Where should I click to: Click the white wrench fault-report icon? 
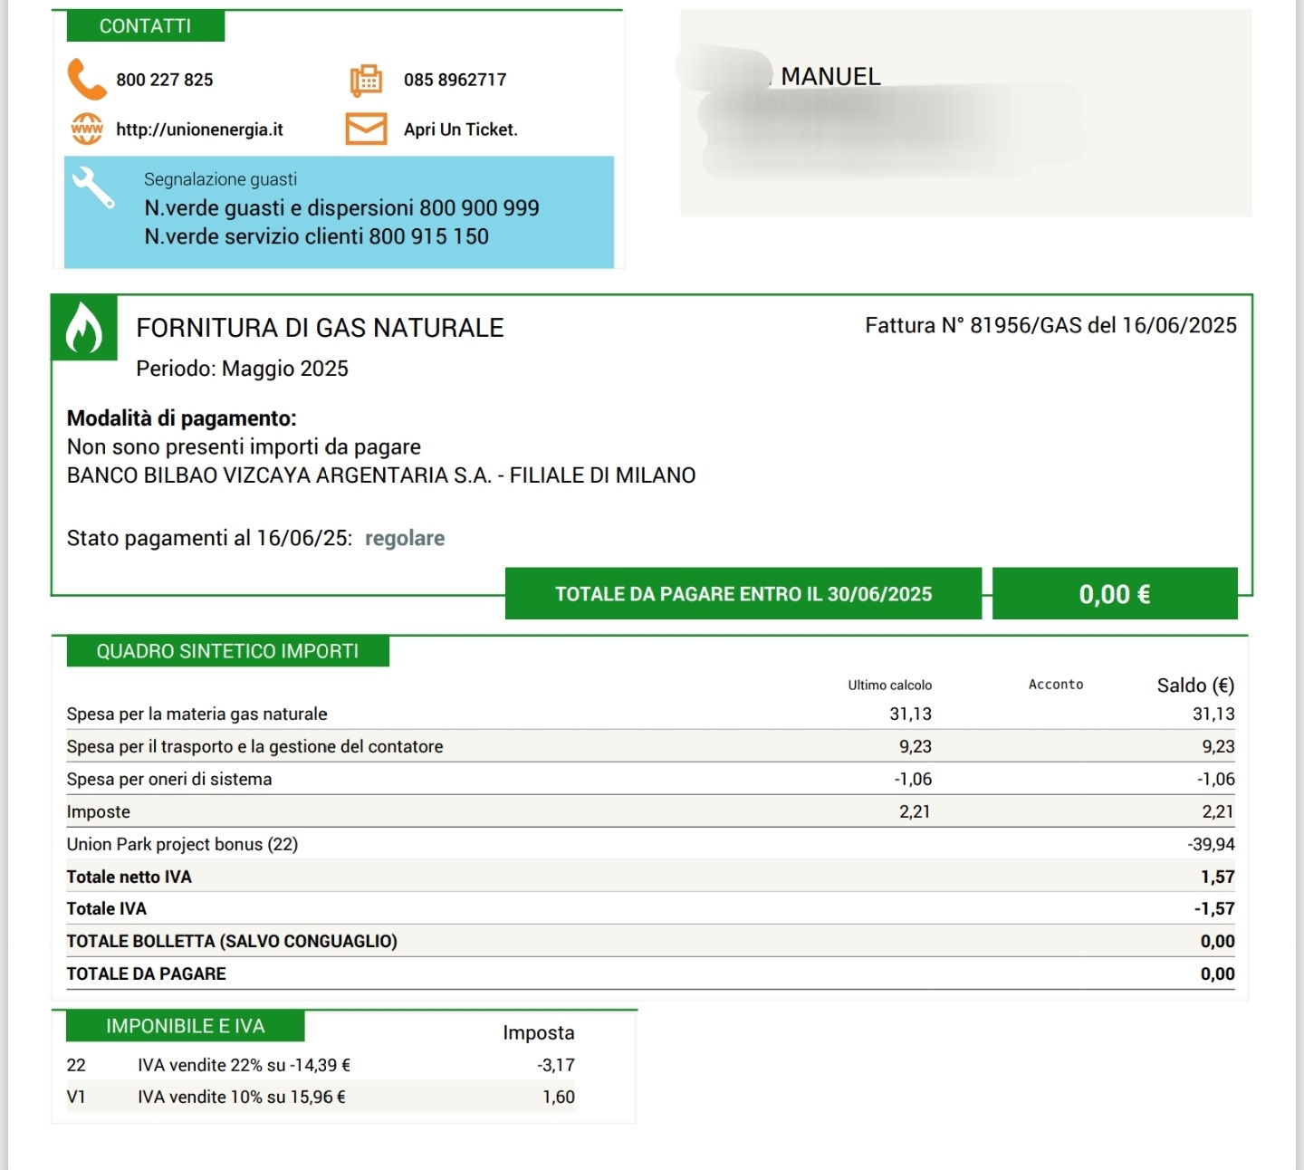(x=93, y=187)
